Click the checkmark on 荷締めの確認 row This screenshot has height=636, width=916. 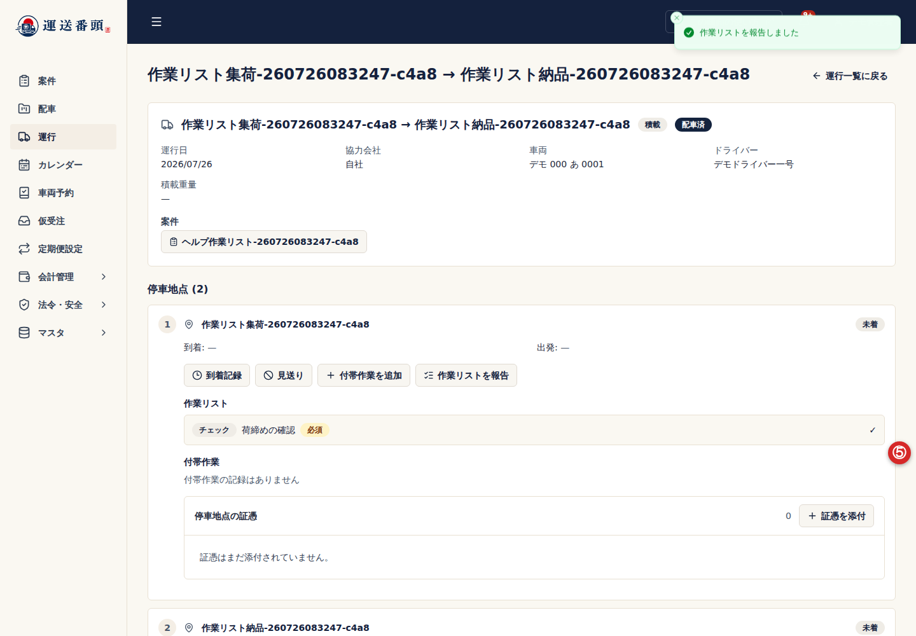pyautogui.click(x=872, y=430)
